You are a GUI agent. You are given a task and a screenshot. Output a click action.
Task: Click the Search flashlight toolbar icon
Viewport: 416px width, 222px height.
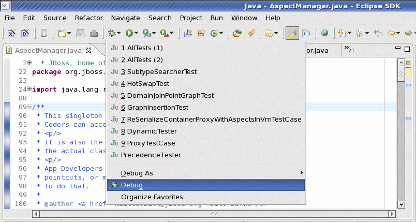point(251,34)
